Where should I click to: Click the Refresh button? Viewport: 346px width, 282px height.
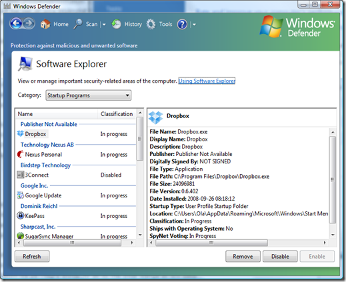[x=32, y=256]
